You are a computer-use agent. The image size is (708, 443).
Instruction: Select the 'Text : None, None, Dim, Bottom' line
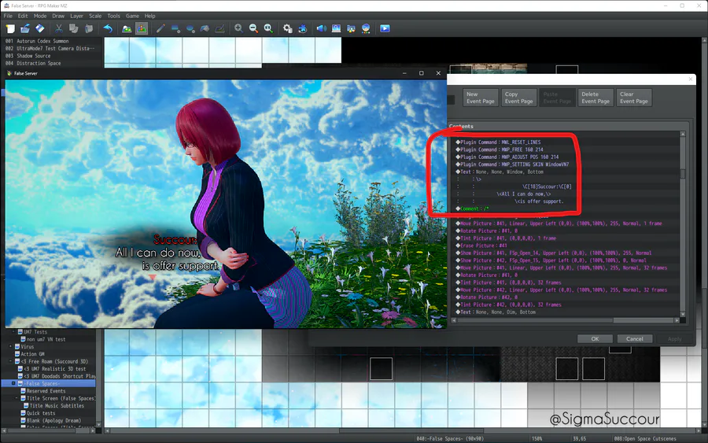tap(496, 312)
